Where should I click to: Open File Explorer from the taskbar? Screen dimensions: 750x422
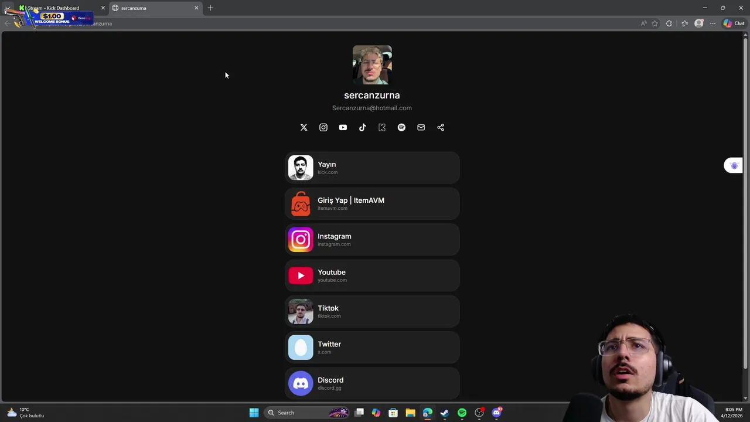point(410,413)
